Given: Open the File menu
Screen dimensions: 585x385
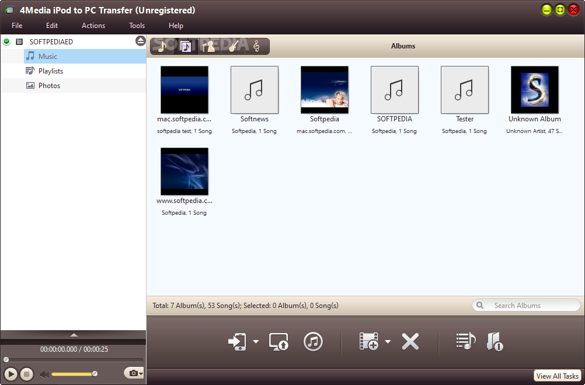Looking at the screenshot, I should (x=17, y=25).
